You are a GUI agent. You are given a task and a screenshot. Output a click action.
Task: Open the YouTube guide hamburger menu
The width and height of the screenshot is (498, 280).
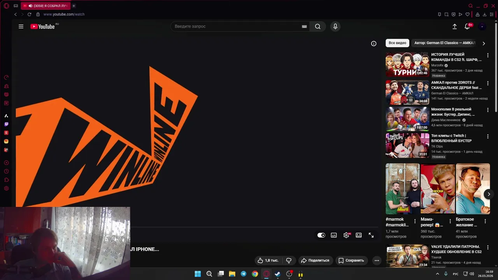[x=21, y=26]
